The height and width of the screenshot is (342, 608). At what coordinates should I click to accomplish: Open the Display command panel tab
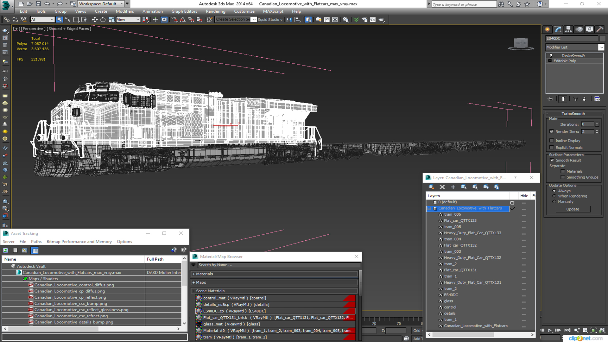coord(590,29)
